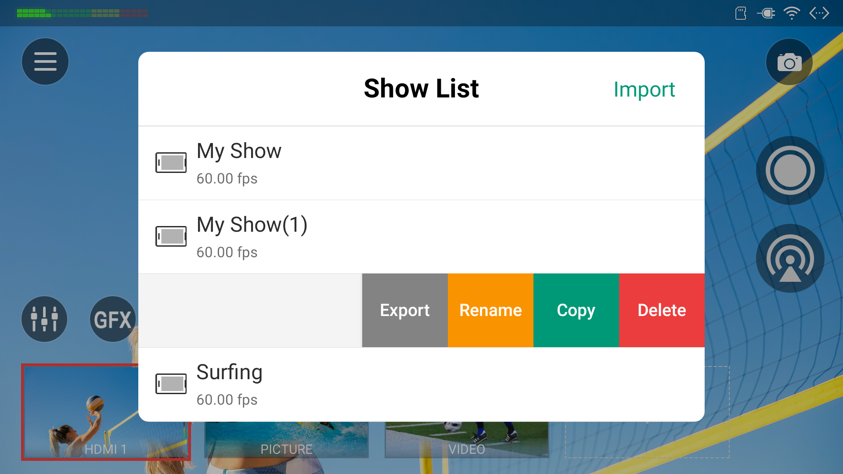Copy the swiped show
The image size is (843, 474).
click(576, 310)
